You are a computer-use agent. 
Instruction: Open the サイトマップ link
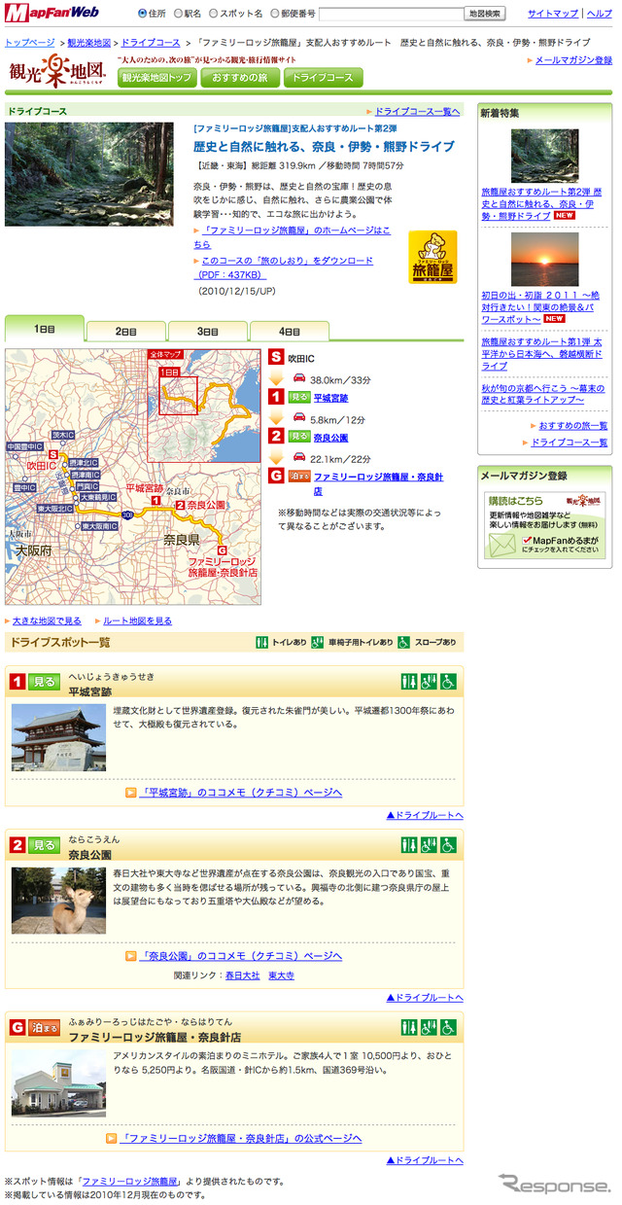[x=553, y=14]
